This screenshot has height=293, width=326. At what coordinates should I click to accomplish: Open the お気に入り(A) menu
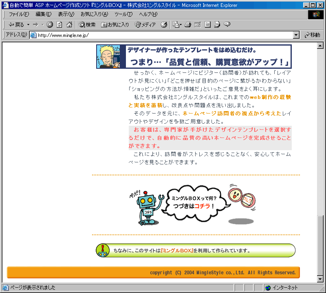(x=95, y=14)
